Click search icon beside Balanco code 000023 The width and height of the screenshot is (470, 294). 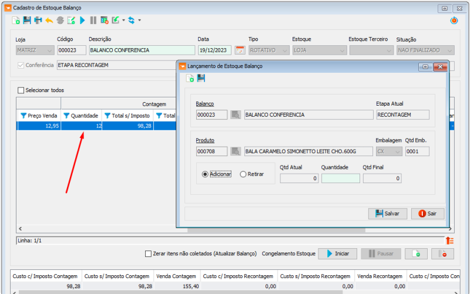point(236,114)
